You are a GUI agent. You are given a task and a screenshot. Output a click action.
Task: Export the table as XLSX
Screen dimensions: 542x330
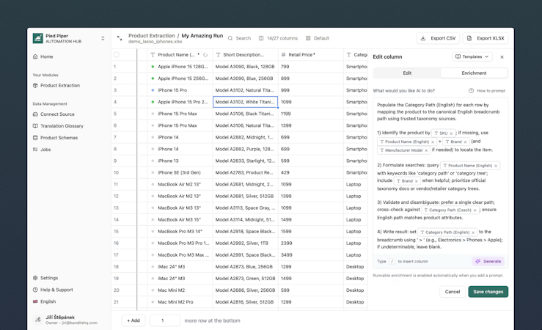click(486, 38)
